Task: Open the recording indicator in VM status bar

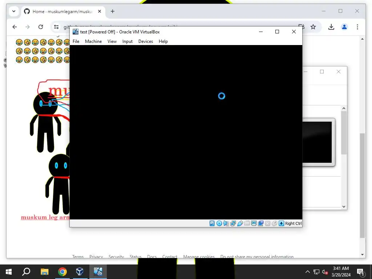Action: pyautogui.click(x=260, y=223)
